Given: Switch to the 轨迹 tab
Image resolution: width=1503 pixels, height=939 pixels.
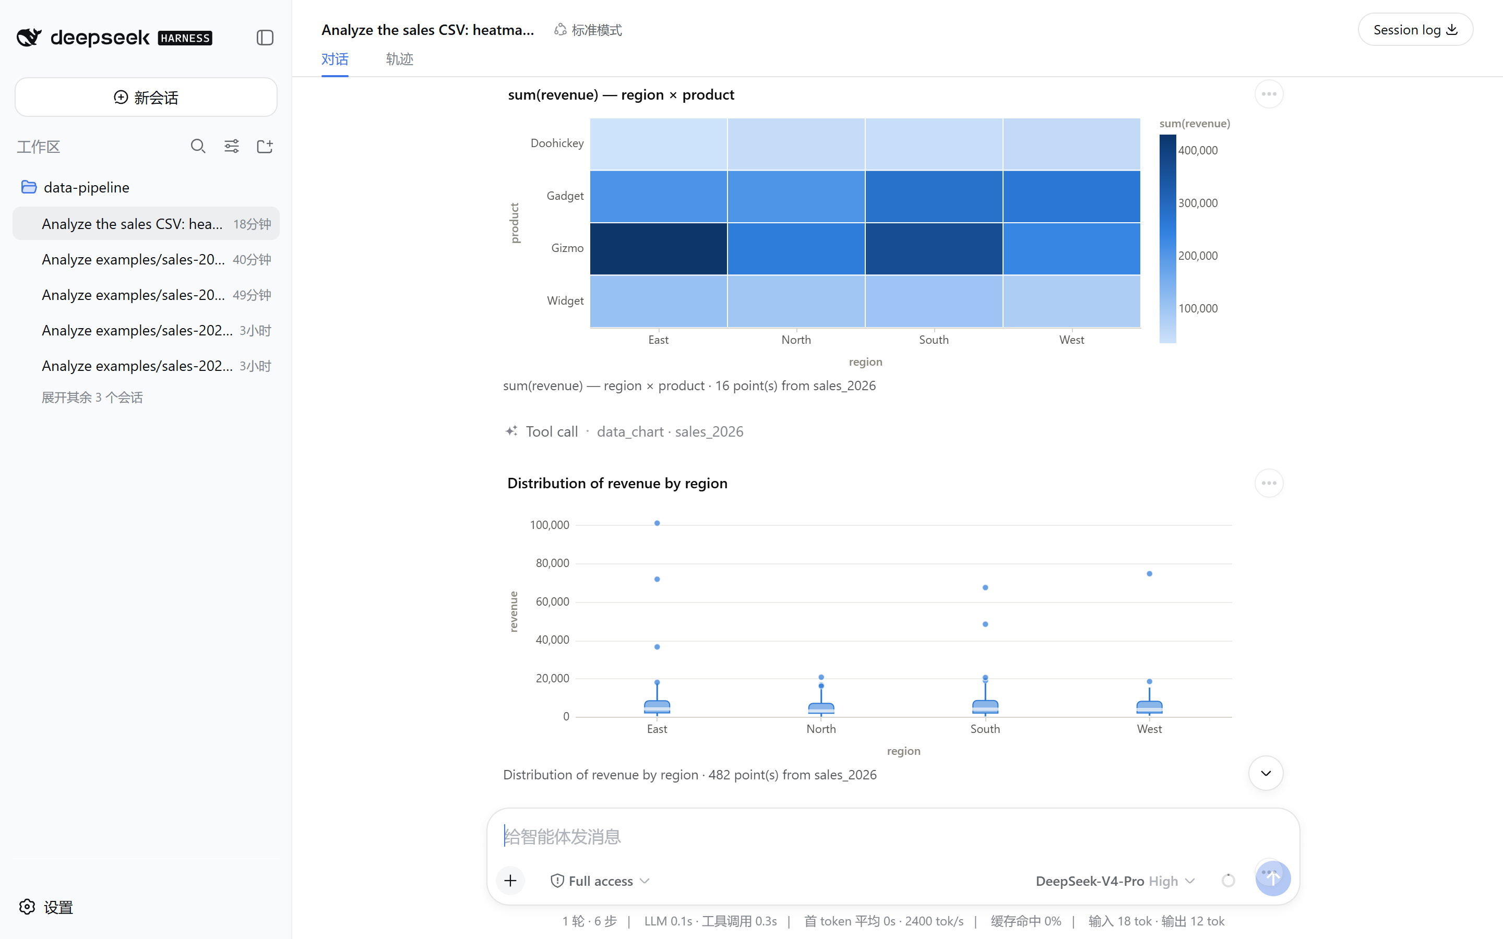Looking at the screenshot, I should [x=399, y=59].
